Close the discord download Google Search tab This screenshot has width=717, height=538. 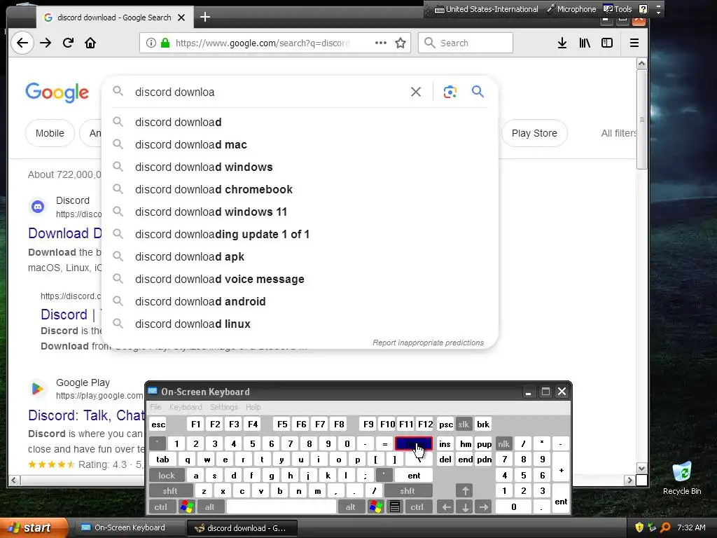181,18
